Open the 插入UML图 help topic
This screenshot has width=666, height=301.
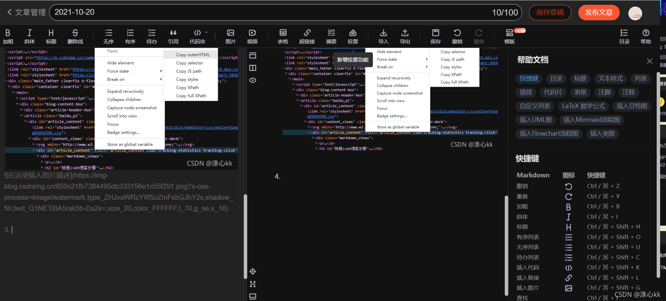pos(536,120)
